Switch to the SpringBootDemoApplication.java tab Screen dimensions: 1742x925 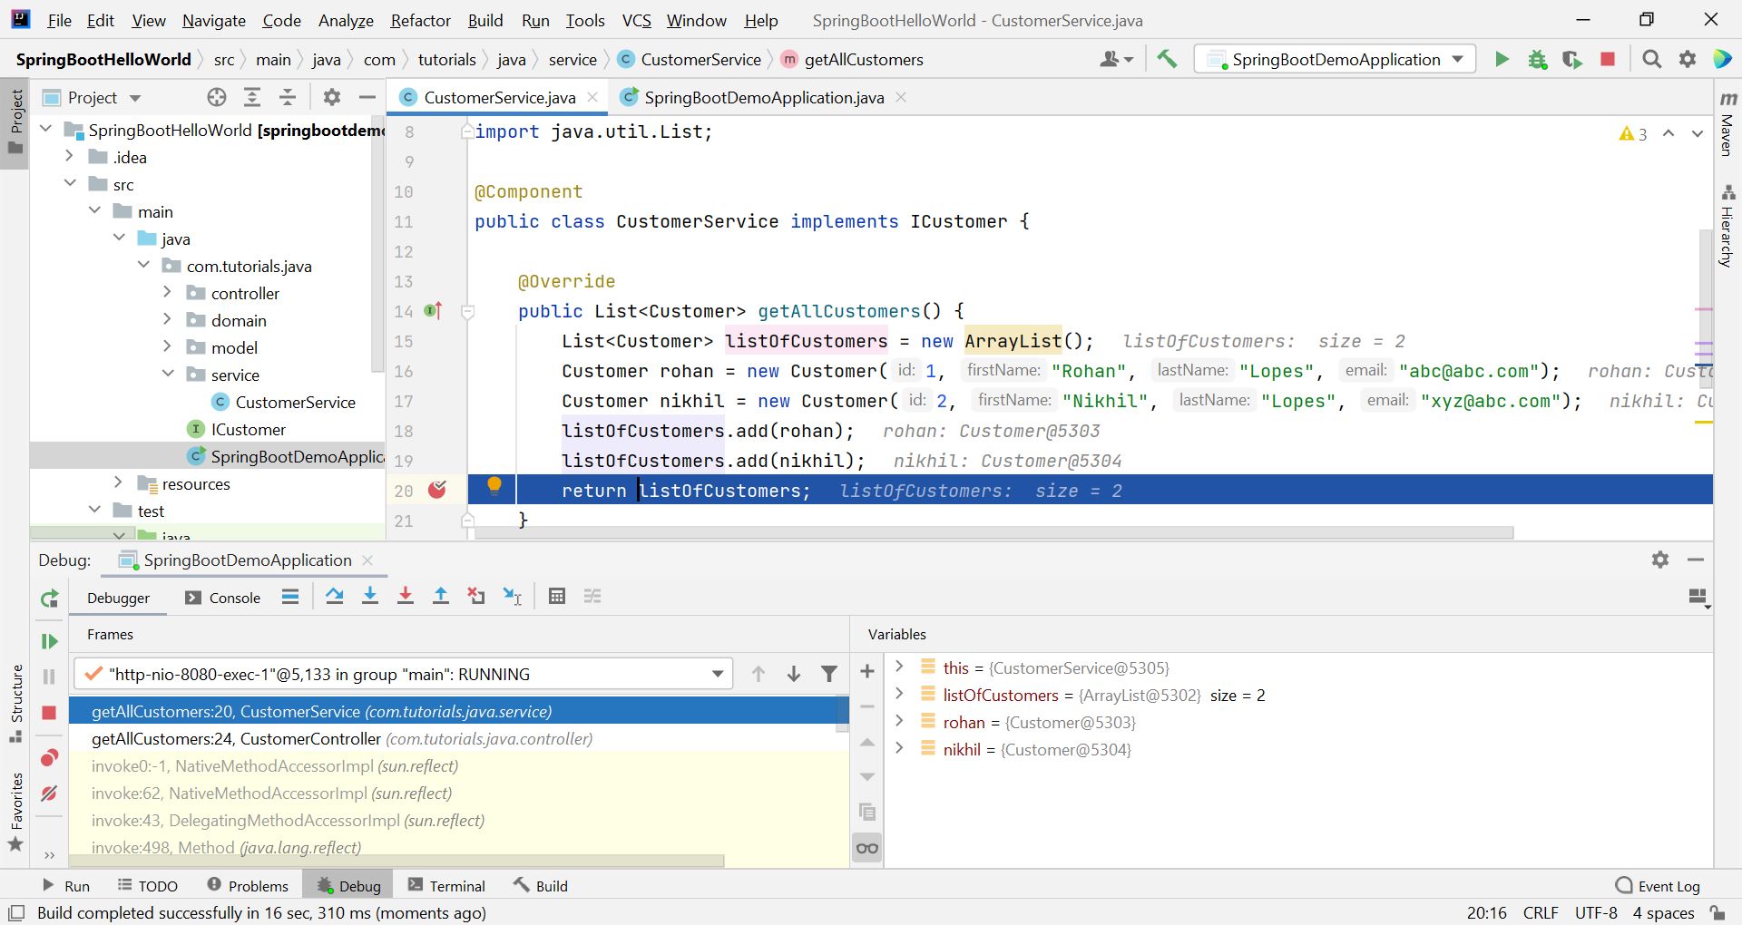pos(762,97)
